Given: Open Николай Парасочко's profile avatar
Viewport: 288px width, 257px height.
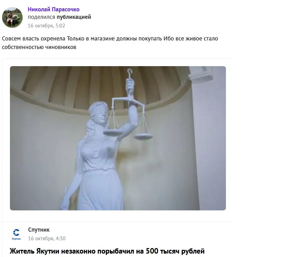Looking at the screenshot, I should (x=12, y=17).
